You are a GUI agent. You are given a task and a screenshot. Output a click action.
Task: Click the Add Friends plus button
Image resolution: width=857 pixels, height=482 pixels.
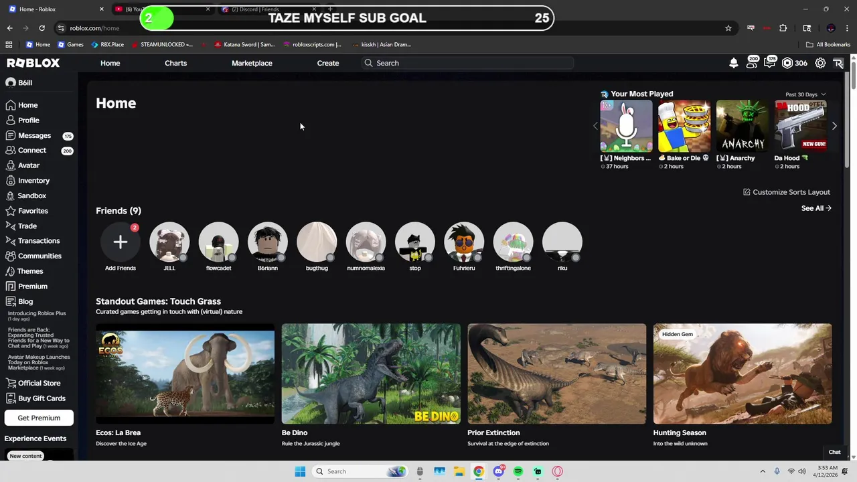point(121,242)
